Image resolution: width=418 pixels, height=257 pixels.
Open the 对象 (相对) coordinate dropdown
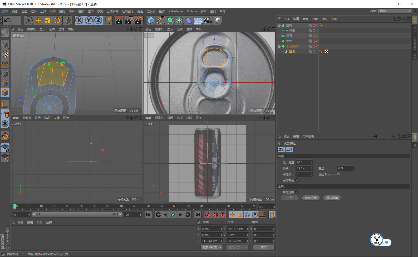coord(212,248)
